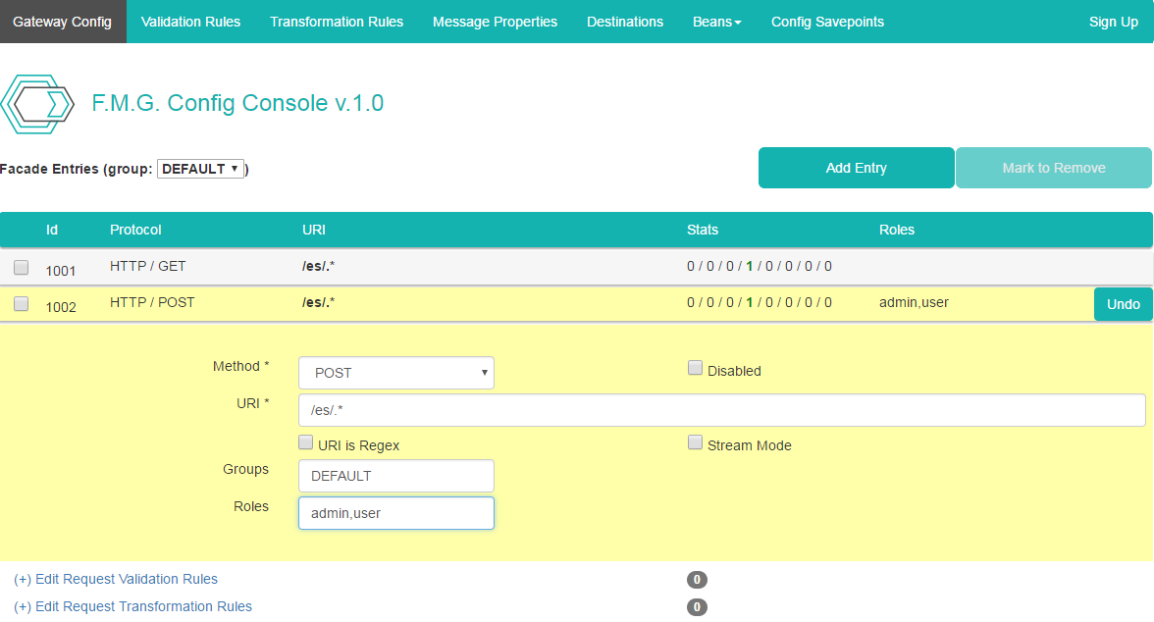Enable Stream Mode checkbox

point(696,443)
